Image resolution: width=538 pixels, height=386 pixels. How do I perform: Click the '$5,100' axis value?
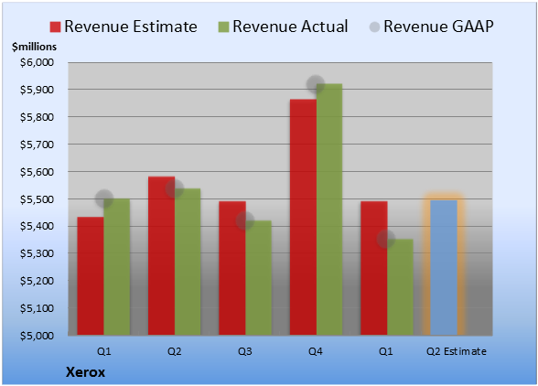[x=37, y=308]
